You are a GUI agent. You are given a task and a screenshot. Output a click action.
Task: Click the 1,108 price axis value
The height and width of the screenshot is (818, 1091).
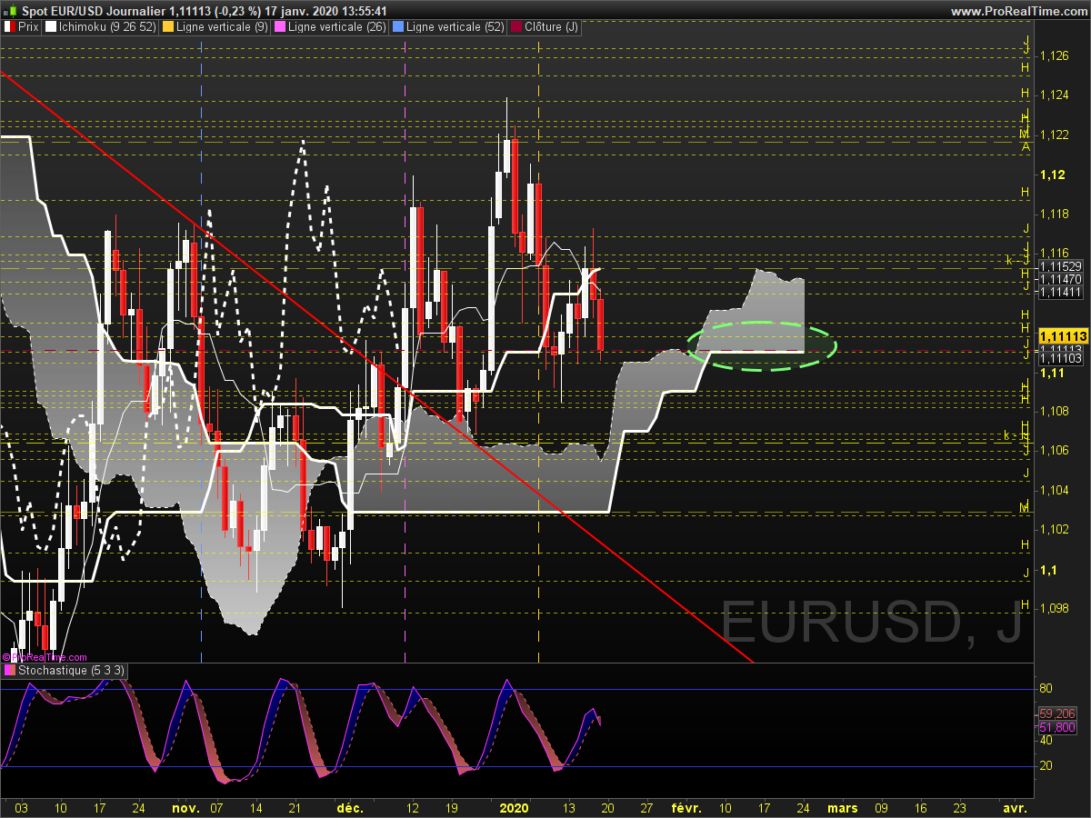[1055, 411]
